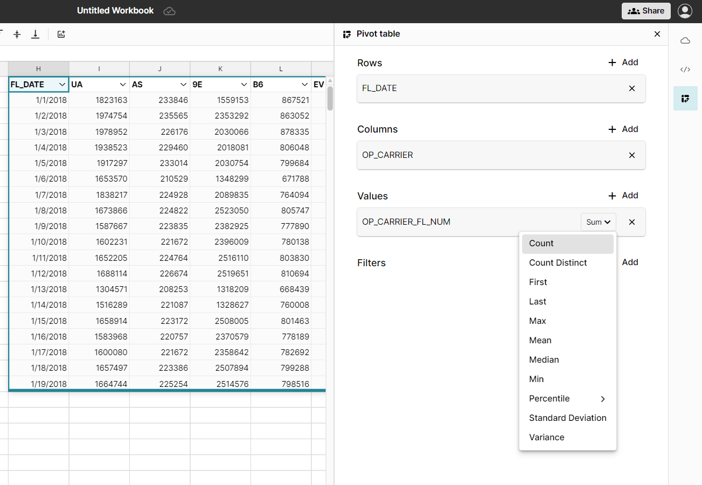This screenshot has height=485, width=702.
Task: Open the Sum aggregation dropdown
Action: coord(598,221)
